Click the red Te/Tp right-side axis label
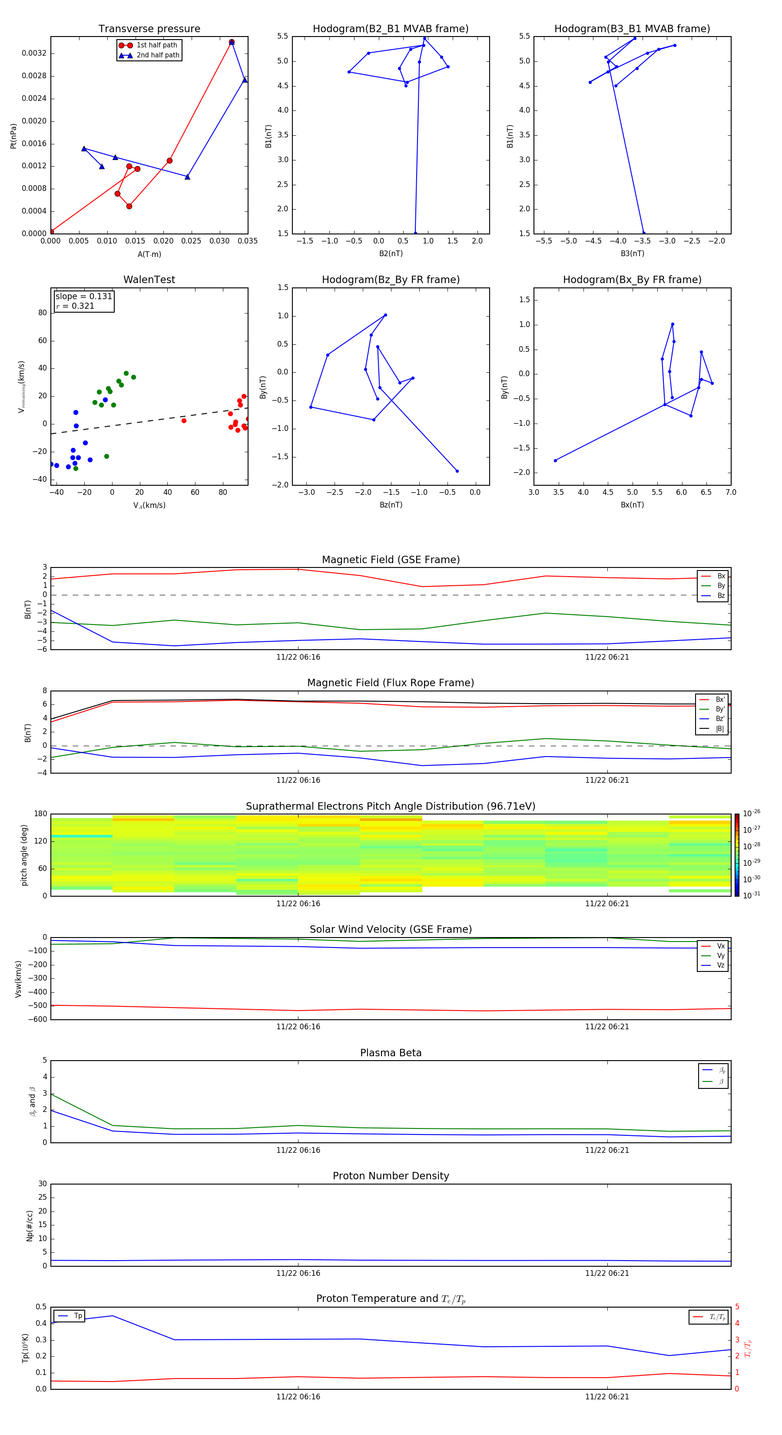 point(748,1348)
